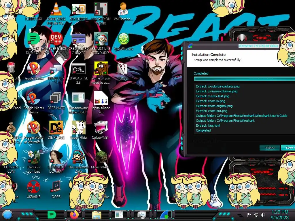This screenshot has height=221, width=295.
Task: Switch to the Wireshark installer taskbar button
Action: 164,215
